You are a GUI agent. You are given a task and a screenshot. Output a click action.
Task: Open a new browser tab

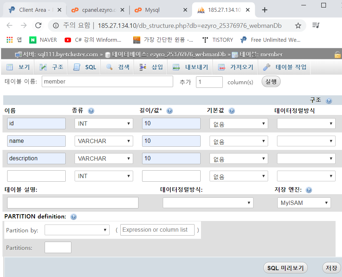click(265, 10)
